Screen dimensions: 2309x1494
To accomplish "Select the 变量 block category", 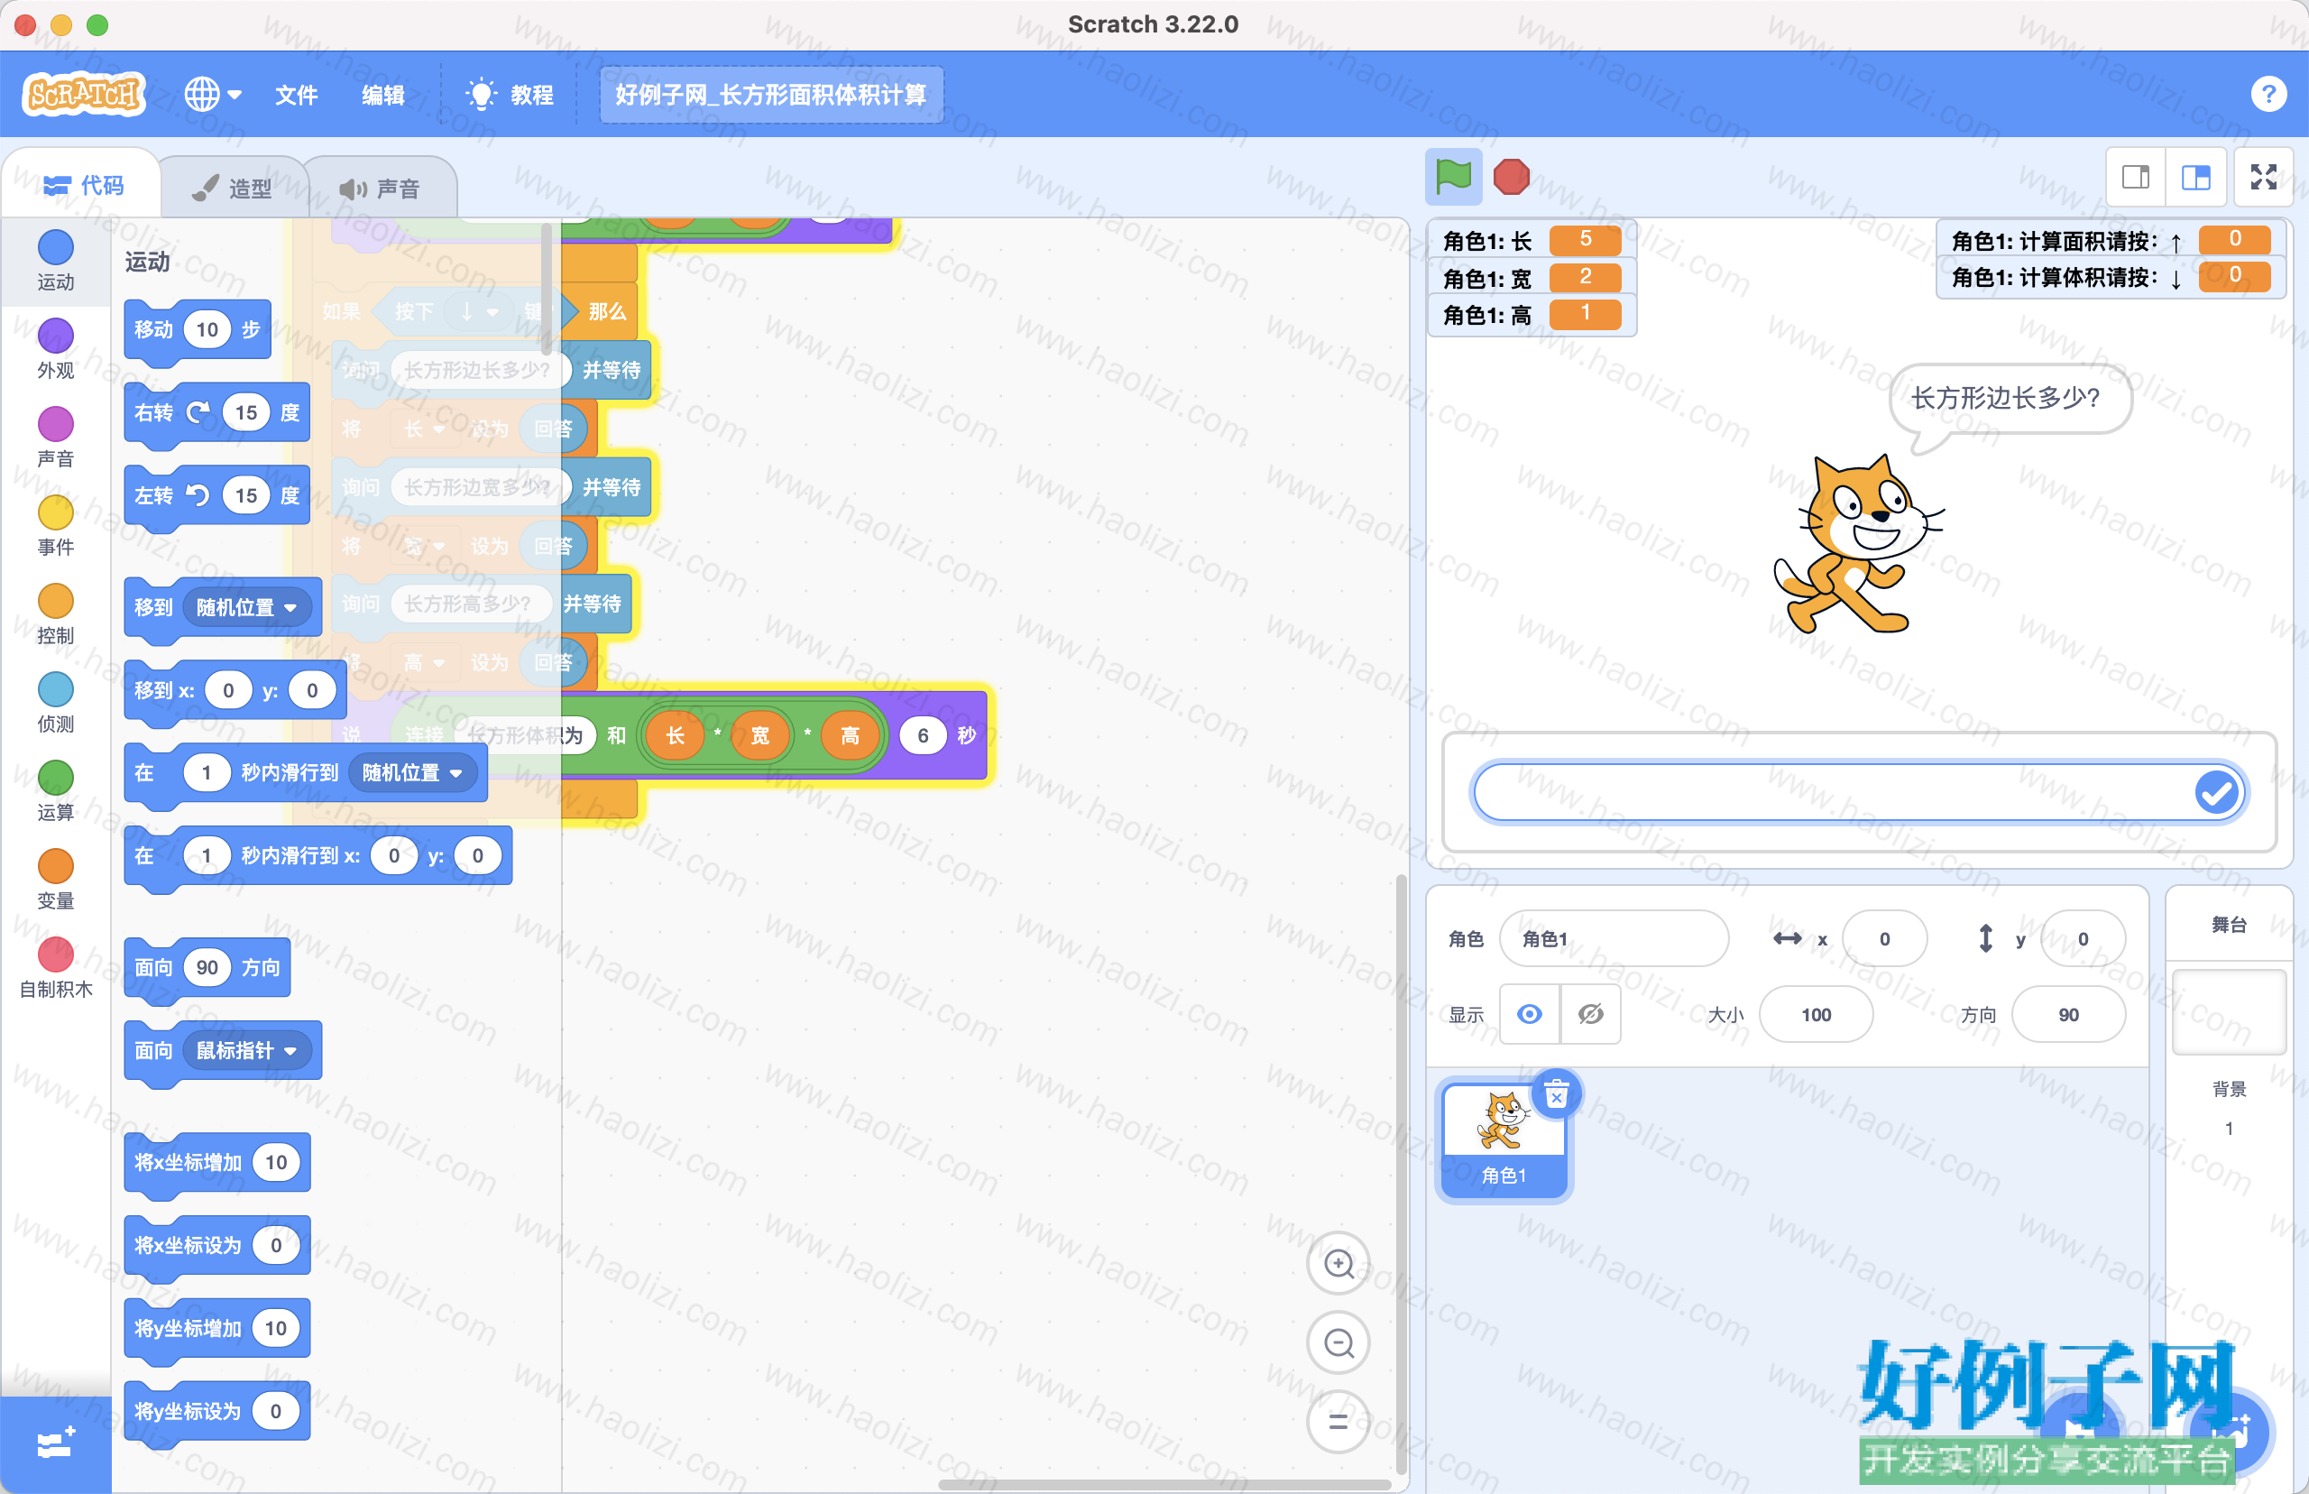I will click(55, 880).
